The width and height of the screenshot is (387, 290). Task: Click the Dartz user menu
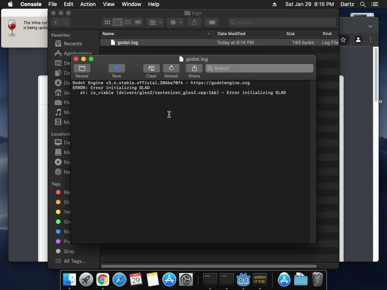(347, 4)
